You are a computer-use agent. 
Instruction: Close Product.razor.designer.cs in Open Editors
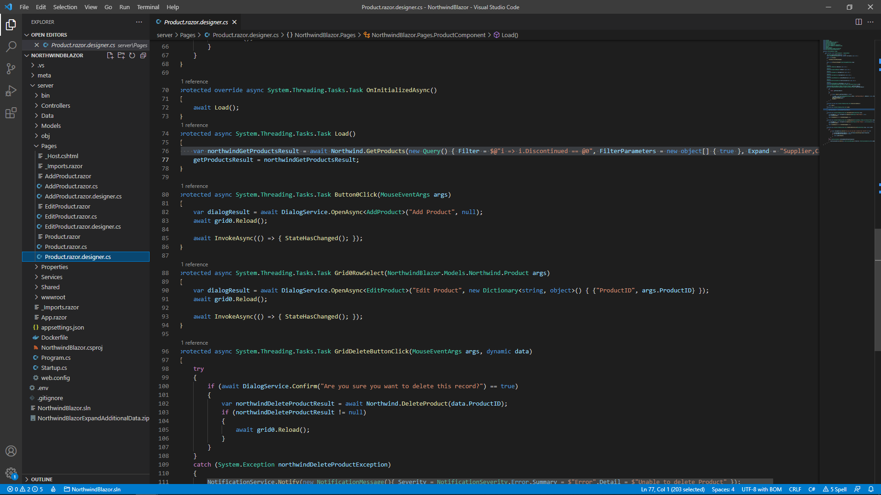[x=37, y=45]
